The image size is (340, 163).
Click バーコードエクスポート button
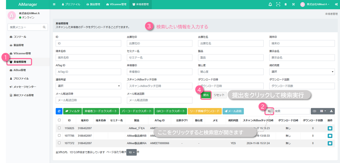[137, 111]
